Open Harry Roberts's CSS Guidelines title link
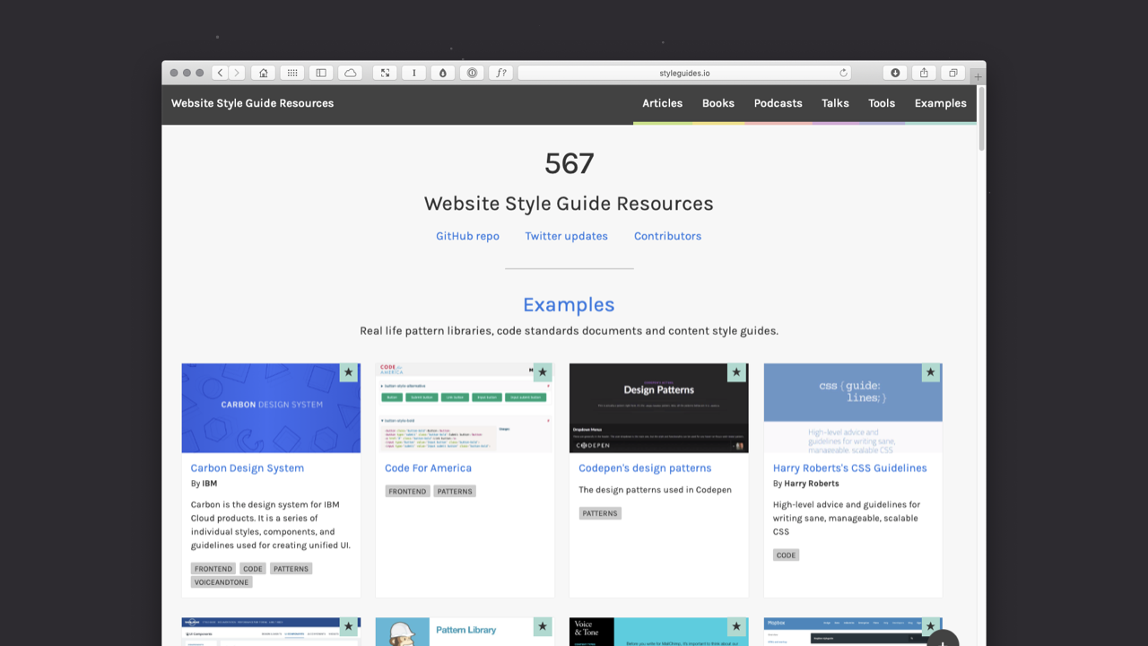 coord(849,467)
